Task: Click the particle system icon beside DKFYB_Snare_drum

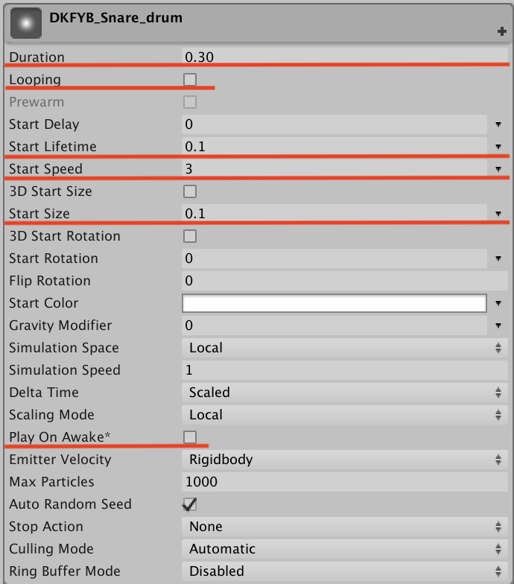Action: tap(25, 24)
